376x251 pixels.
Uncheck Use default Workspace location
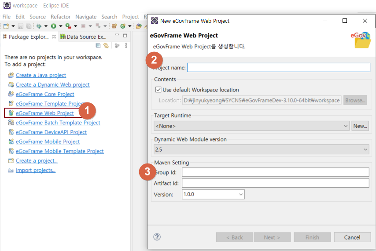158,90
